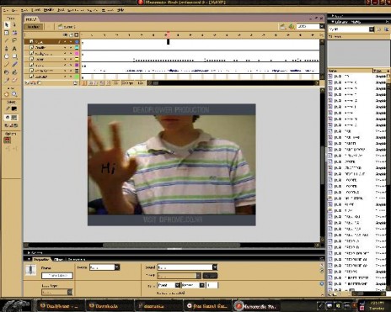The width and height of the screenshot is (391, 312).
Task: Click the stage horizontal scrollbar
Action: coord(172,246)
